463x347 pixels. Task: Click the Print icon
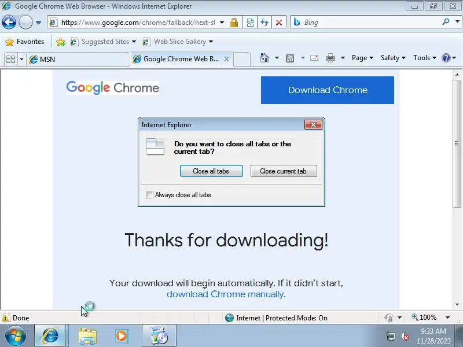click(330, 58)
